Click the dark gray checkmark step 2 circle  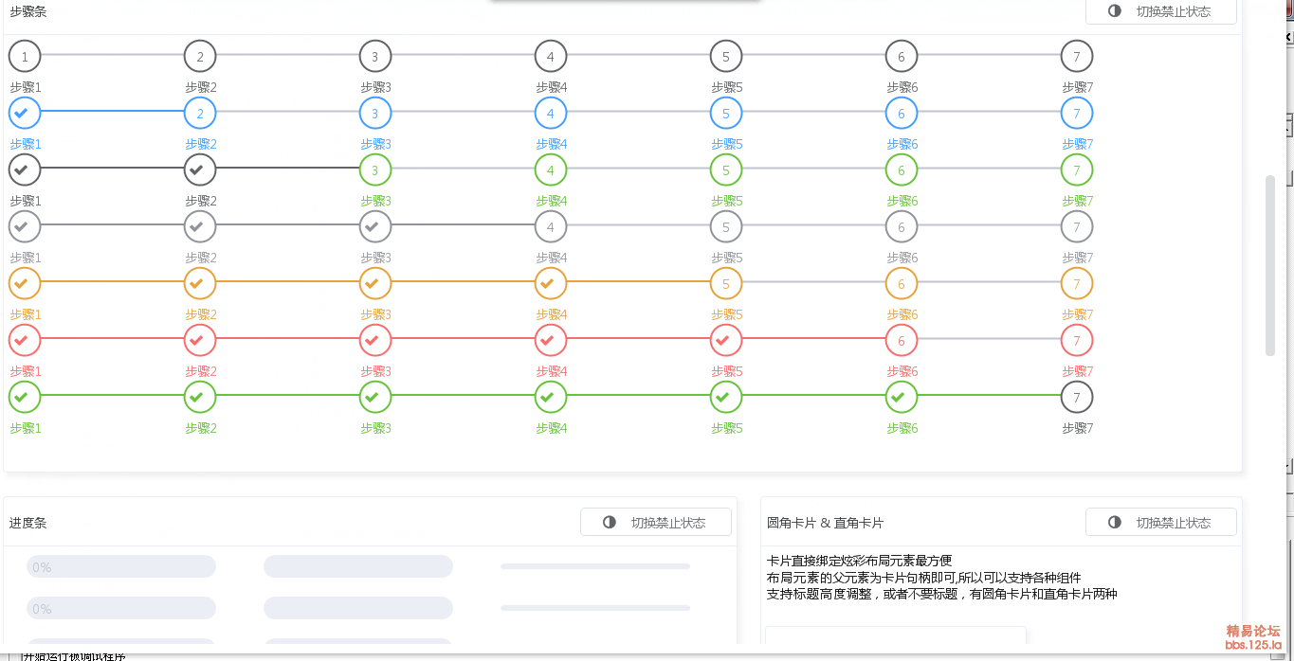(200, 170)
